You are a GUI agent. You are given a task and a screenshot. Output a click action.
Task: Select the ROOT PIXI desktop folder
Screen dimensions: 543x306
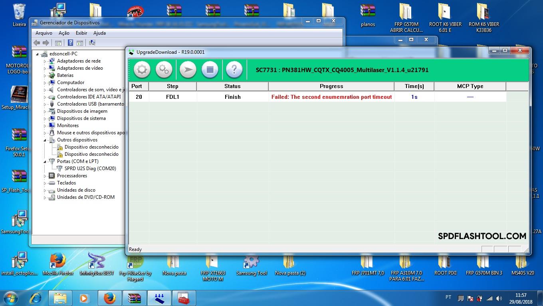pos(445,264)
